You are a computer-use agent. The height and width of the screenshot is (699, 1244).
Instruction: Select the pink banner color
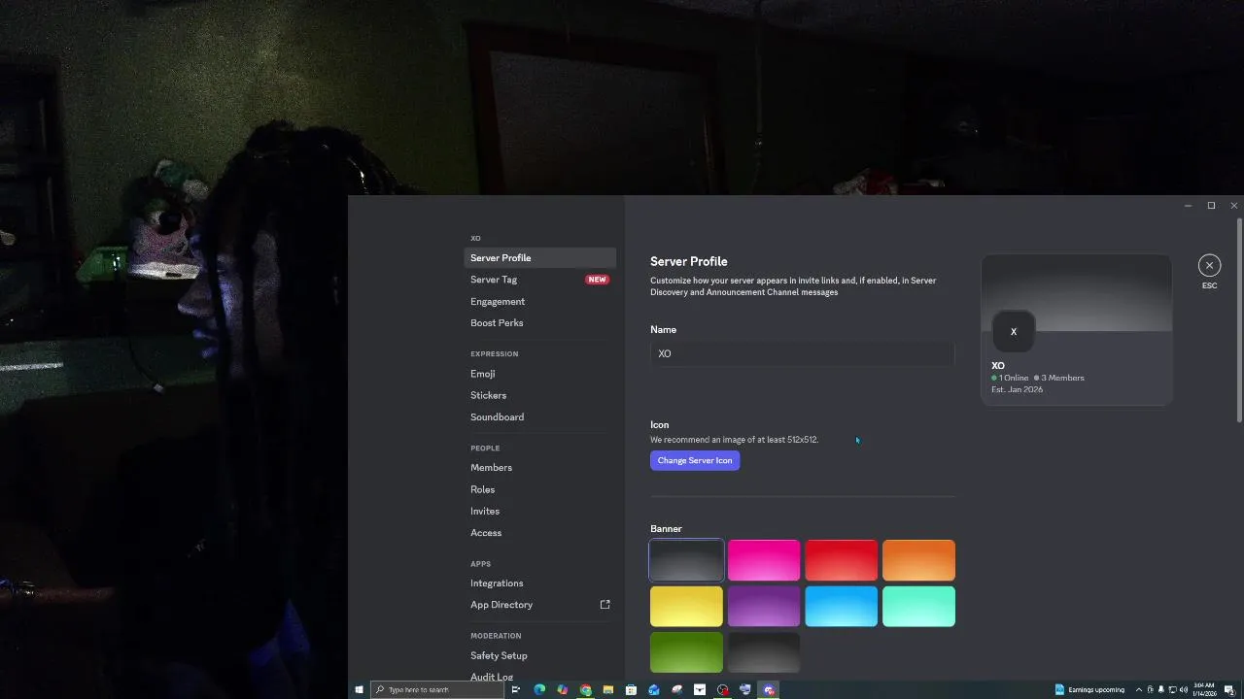[x=764, y=560]
